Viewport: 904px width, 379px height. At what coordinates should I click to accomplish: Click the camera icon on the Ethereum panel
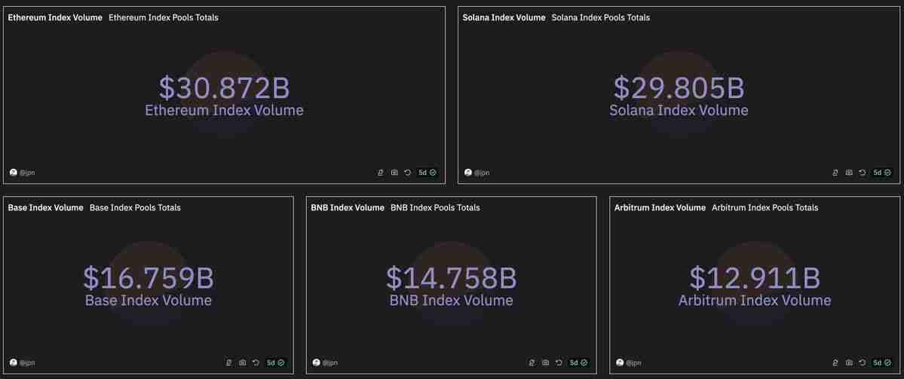coord(394,173)
